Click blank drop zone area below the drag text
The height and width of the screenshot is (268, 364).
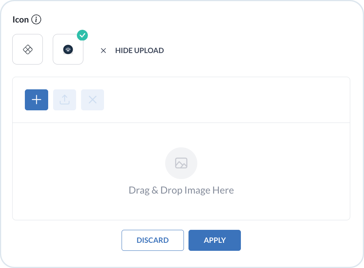coord(181,208)
